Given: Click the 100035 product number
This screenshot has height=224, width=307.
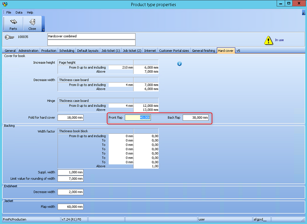Looking at the screenshot, I should click(23, 37).
